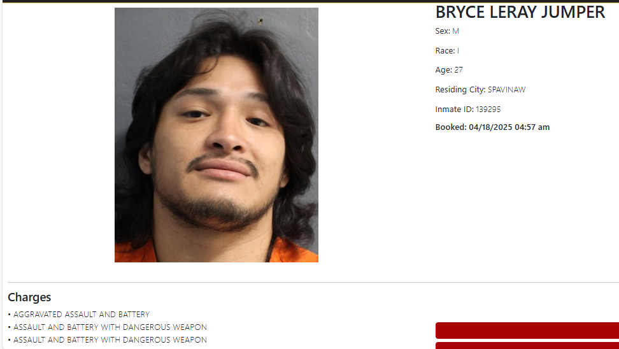The height and width of the screenshot is (349, 619).
Task: Click the race value I
Action: tap(458, 50)
